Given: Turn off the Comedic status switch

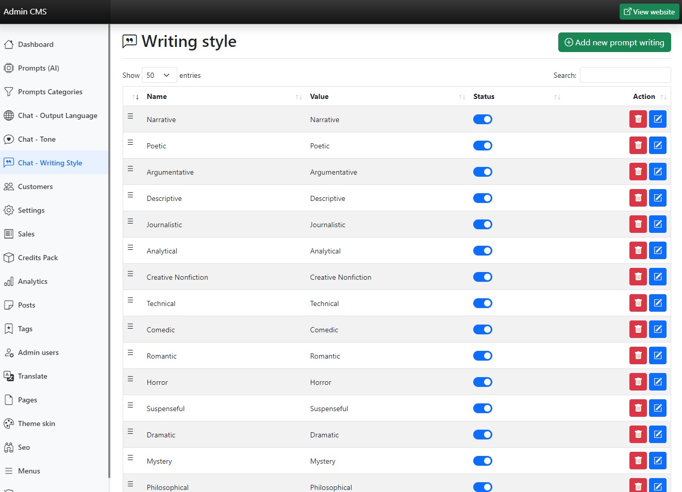Looking at the screenshot, I should [x=483, y=330].
